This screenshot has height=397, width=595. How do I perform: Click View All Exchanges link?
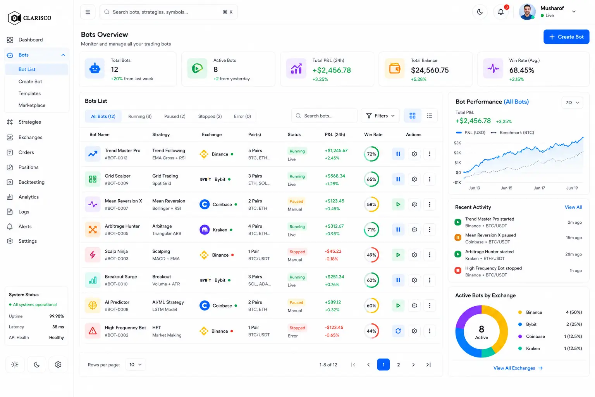(518, 368)
